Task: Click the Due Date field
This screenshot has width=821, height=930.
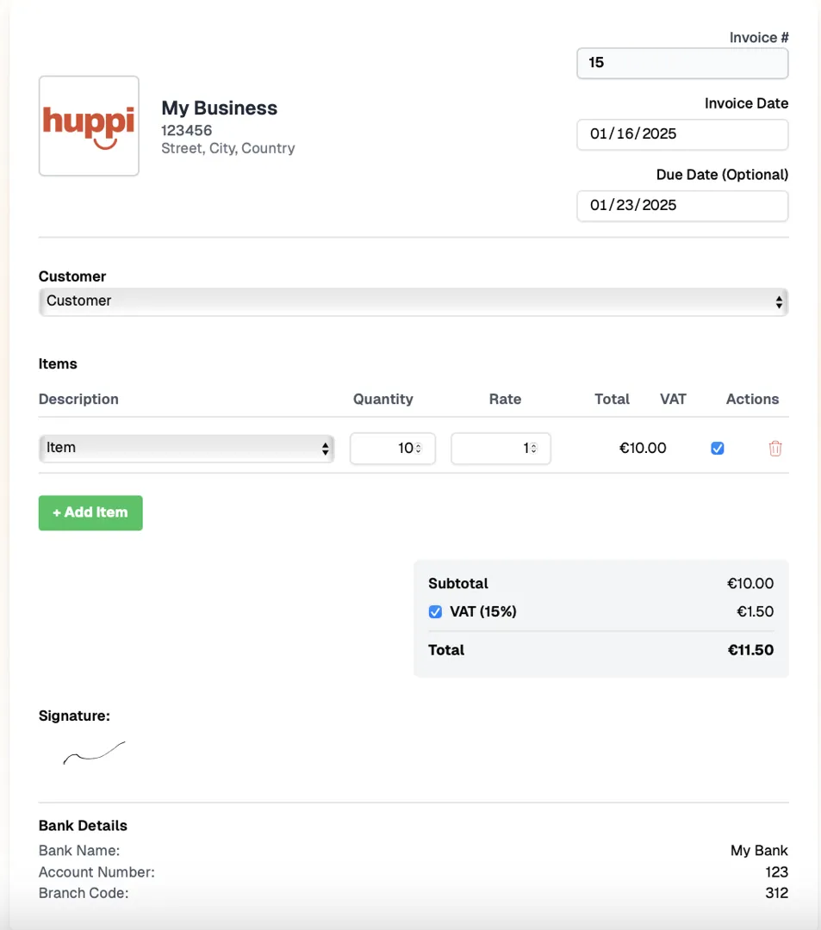Action: (681, 206)
